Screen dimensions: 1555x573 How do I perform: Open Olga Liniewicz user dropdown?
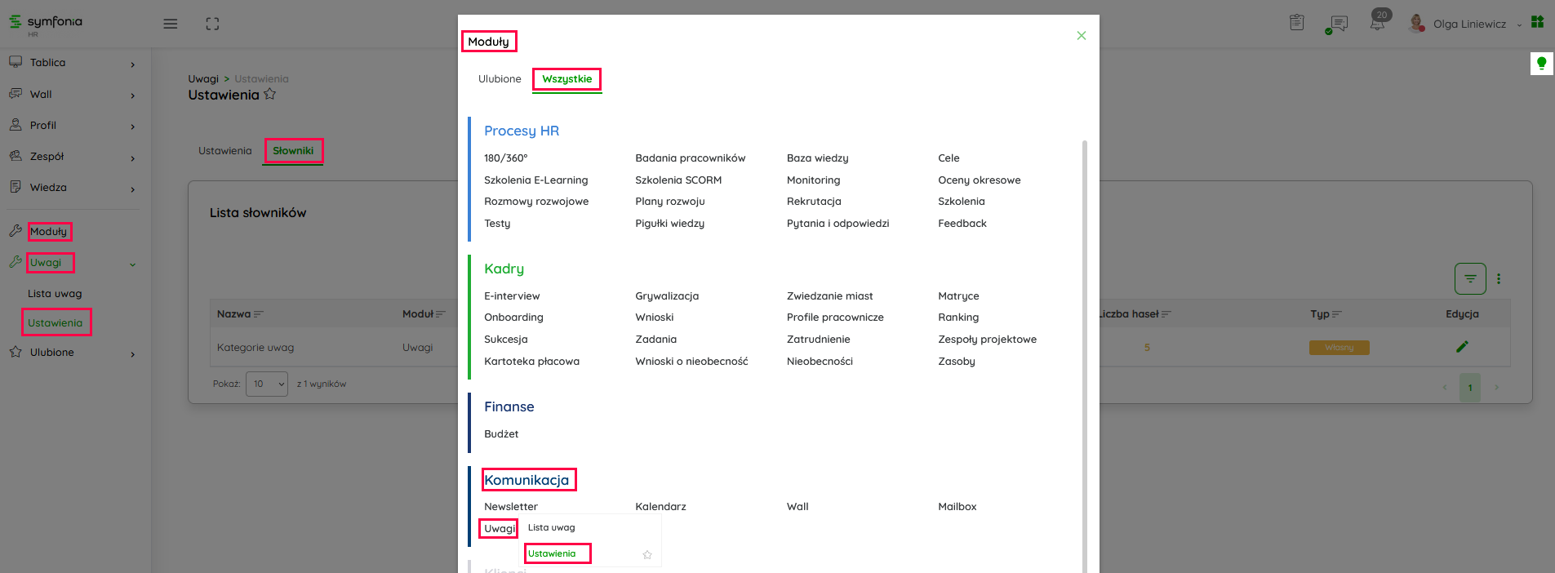(1468, 24)
